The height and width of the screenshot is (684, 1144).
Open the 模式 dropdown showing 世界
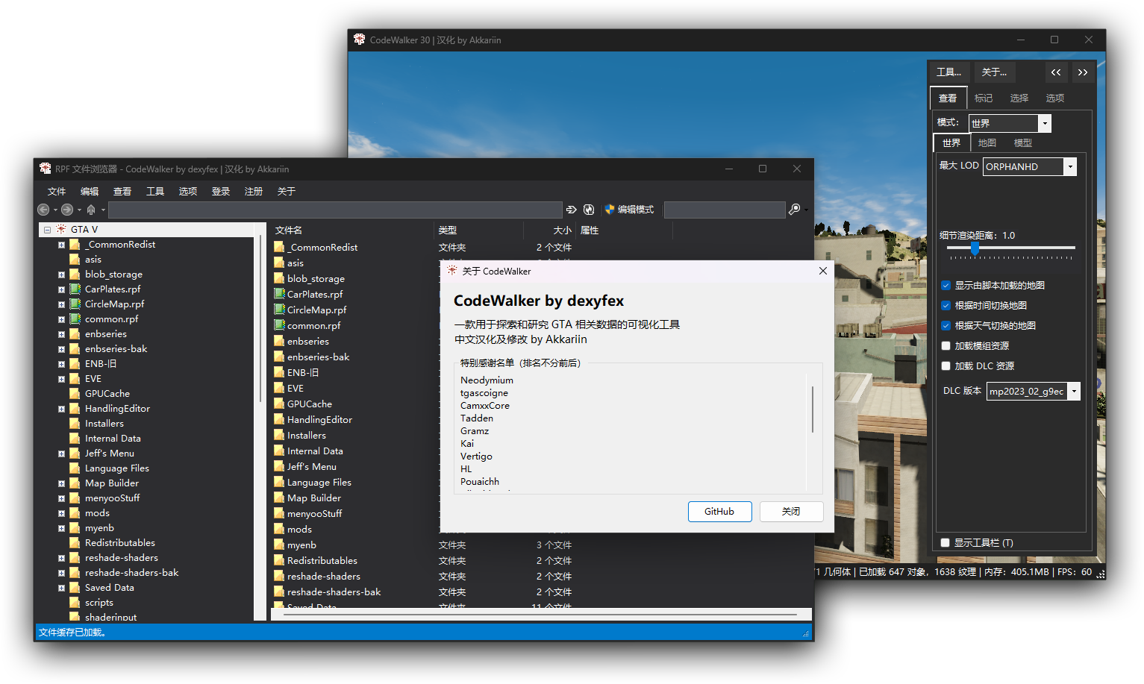click(x=1010, y=123)
